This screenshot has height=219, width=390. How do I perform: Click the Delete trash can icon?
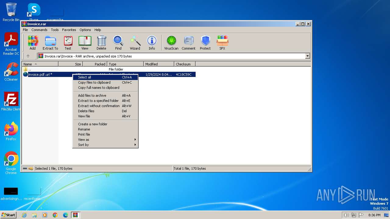[101, 43]
